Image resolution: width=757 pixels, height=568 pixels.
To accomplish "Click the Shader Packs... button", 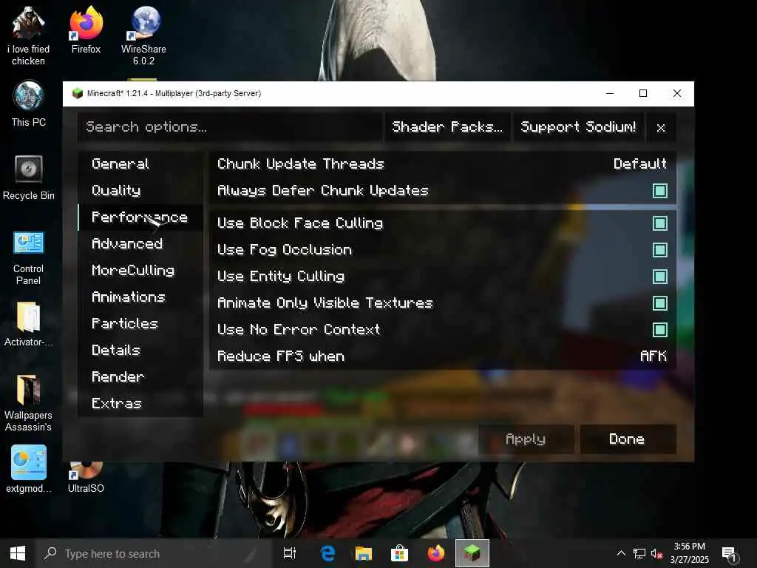I will coord(447,127).
